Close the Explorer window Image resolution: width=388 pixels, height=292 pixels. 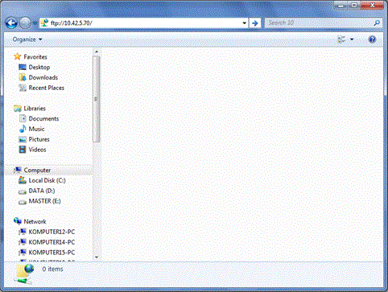pyautogui.click(x=372, y=5)
